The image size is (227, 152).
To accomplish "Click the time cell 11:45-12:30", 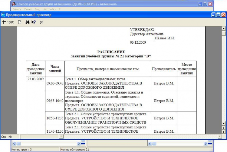I will [55, 131].
